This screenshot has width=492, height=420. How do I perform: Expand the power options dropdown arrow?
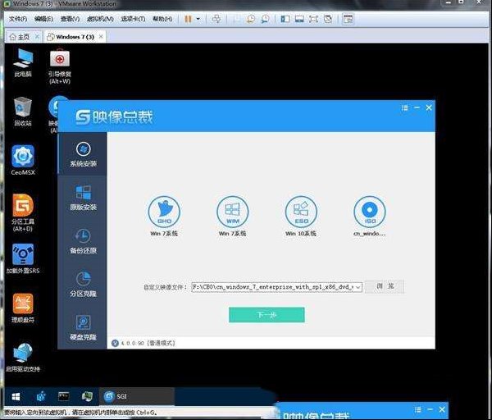[x=198, y=19]
